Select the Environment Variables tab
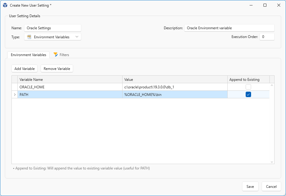This screenshot has height=196, width=286. tap(29, 55)
